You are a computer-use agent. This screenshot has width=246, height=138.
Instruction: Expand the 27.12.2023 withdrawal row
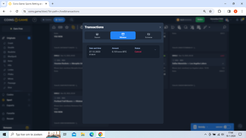click(x=155, y=50)
